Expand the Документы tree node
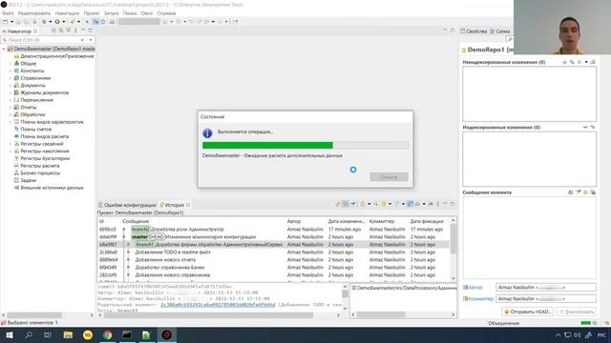The image size is (611, 343). [x=11, y=85]
